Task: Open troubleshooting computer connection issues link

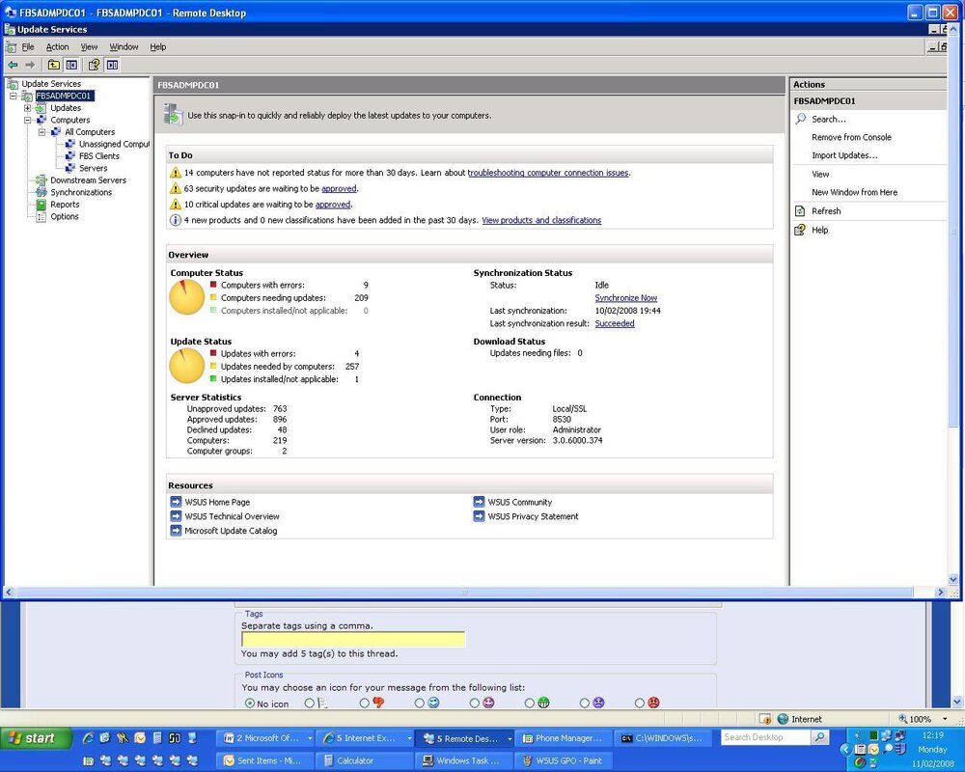Action: click(548, 173)
